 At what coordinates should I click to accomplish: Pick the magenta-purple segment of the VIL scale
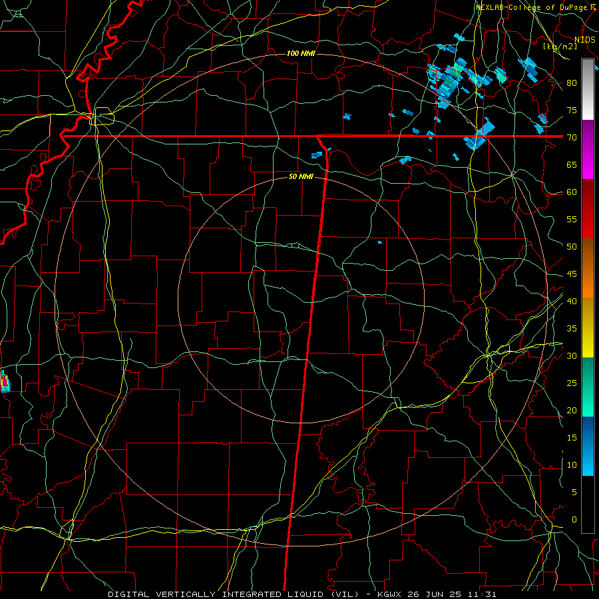point(588,149)
